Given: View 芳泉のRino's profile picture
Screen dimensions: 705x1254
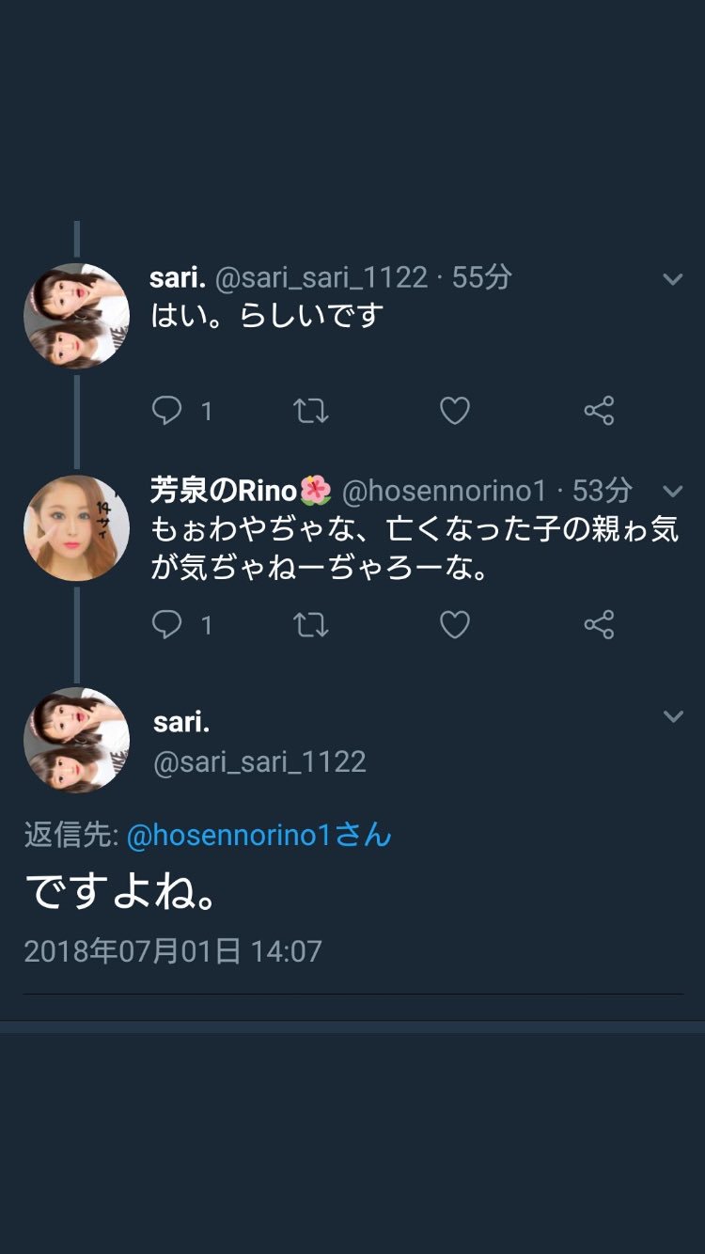Looking at the screenshot, I should [76, 528].
